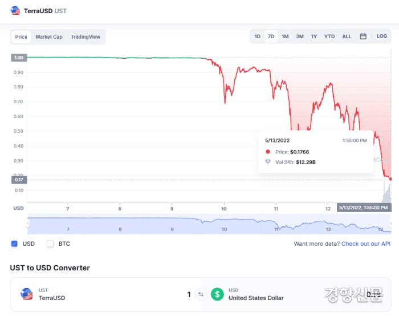The height and width of the screenshot is (316, 399).
Task: Click the 5/13/2022, 1:55:00 PM axis label
Action: click(364, 208)
